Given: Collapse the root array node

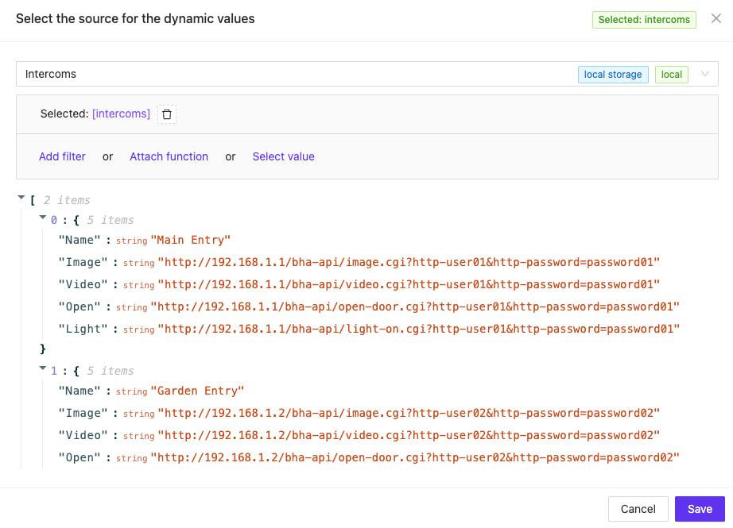Looking at the screenshot, I should [x=21, y=197].
